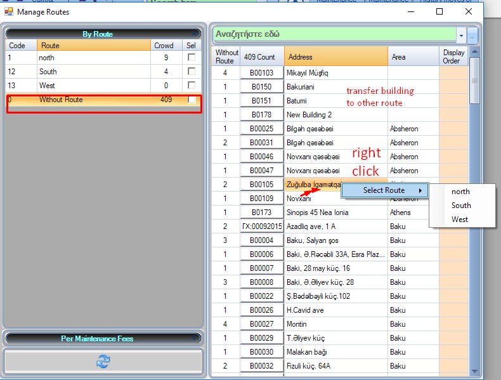Expand the By Route panel header

(103, 34)
